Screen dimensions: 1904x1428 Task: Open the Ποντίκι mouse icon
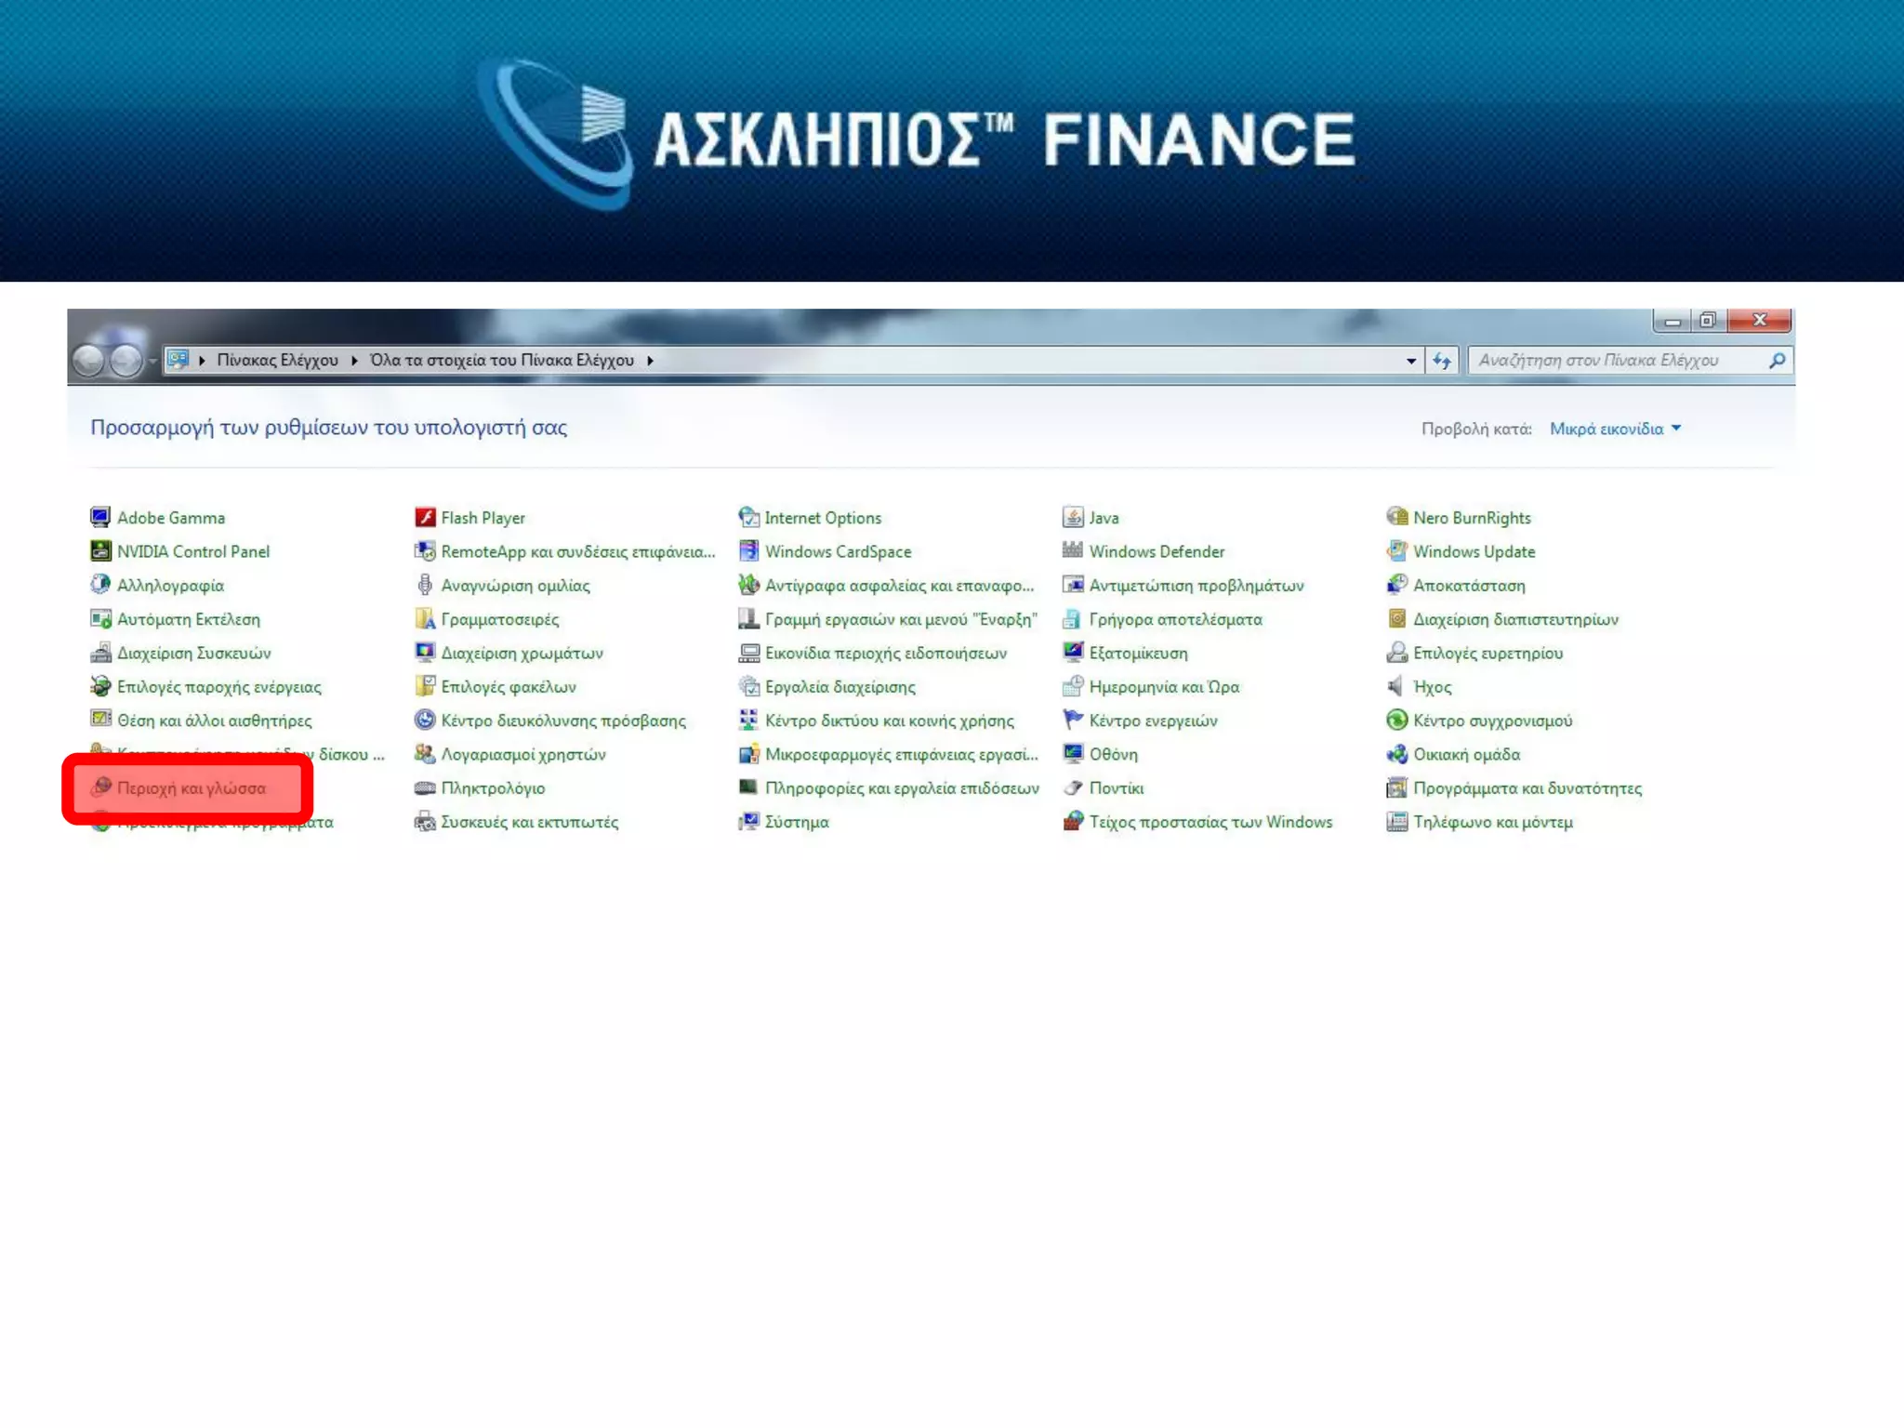pos(1073,788)
